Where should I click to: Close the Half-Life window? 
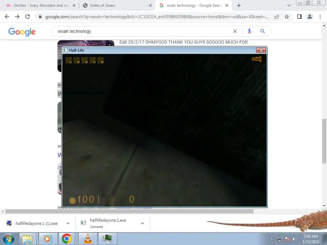tap(261, 50)
